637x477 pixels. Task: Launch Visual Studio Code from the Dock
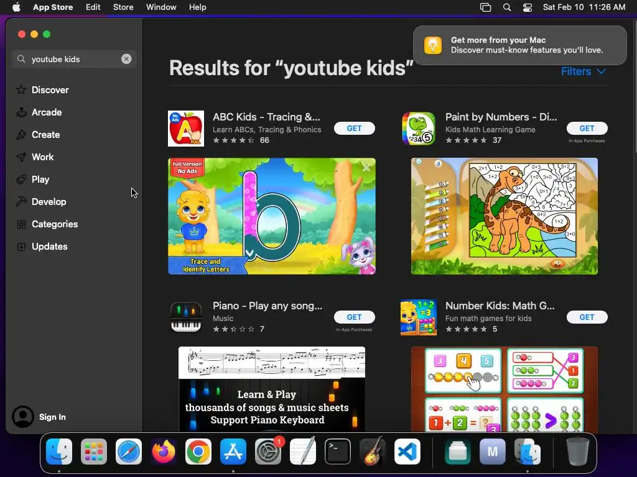(x=407, y=452)
